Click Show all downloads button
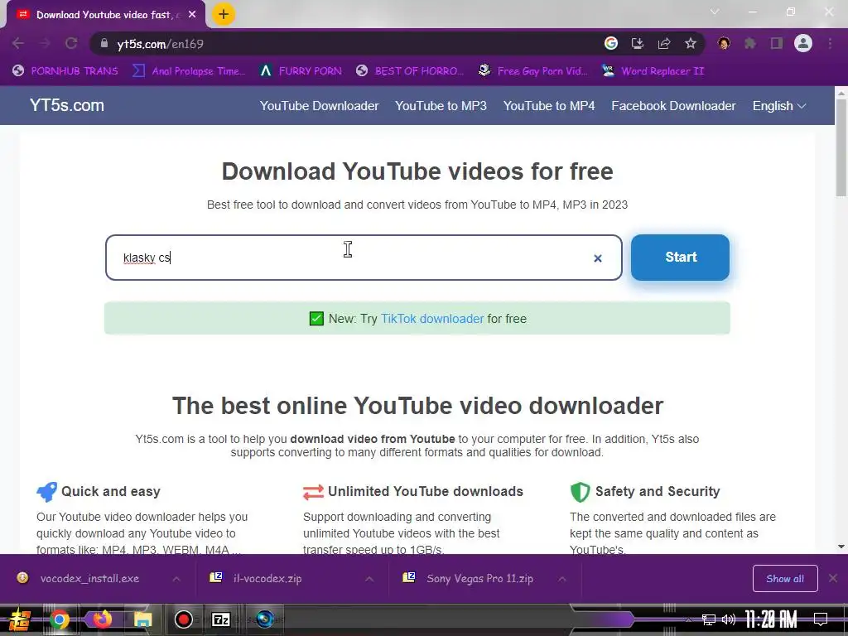 pyautogui.click(x=785, y=579)
